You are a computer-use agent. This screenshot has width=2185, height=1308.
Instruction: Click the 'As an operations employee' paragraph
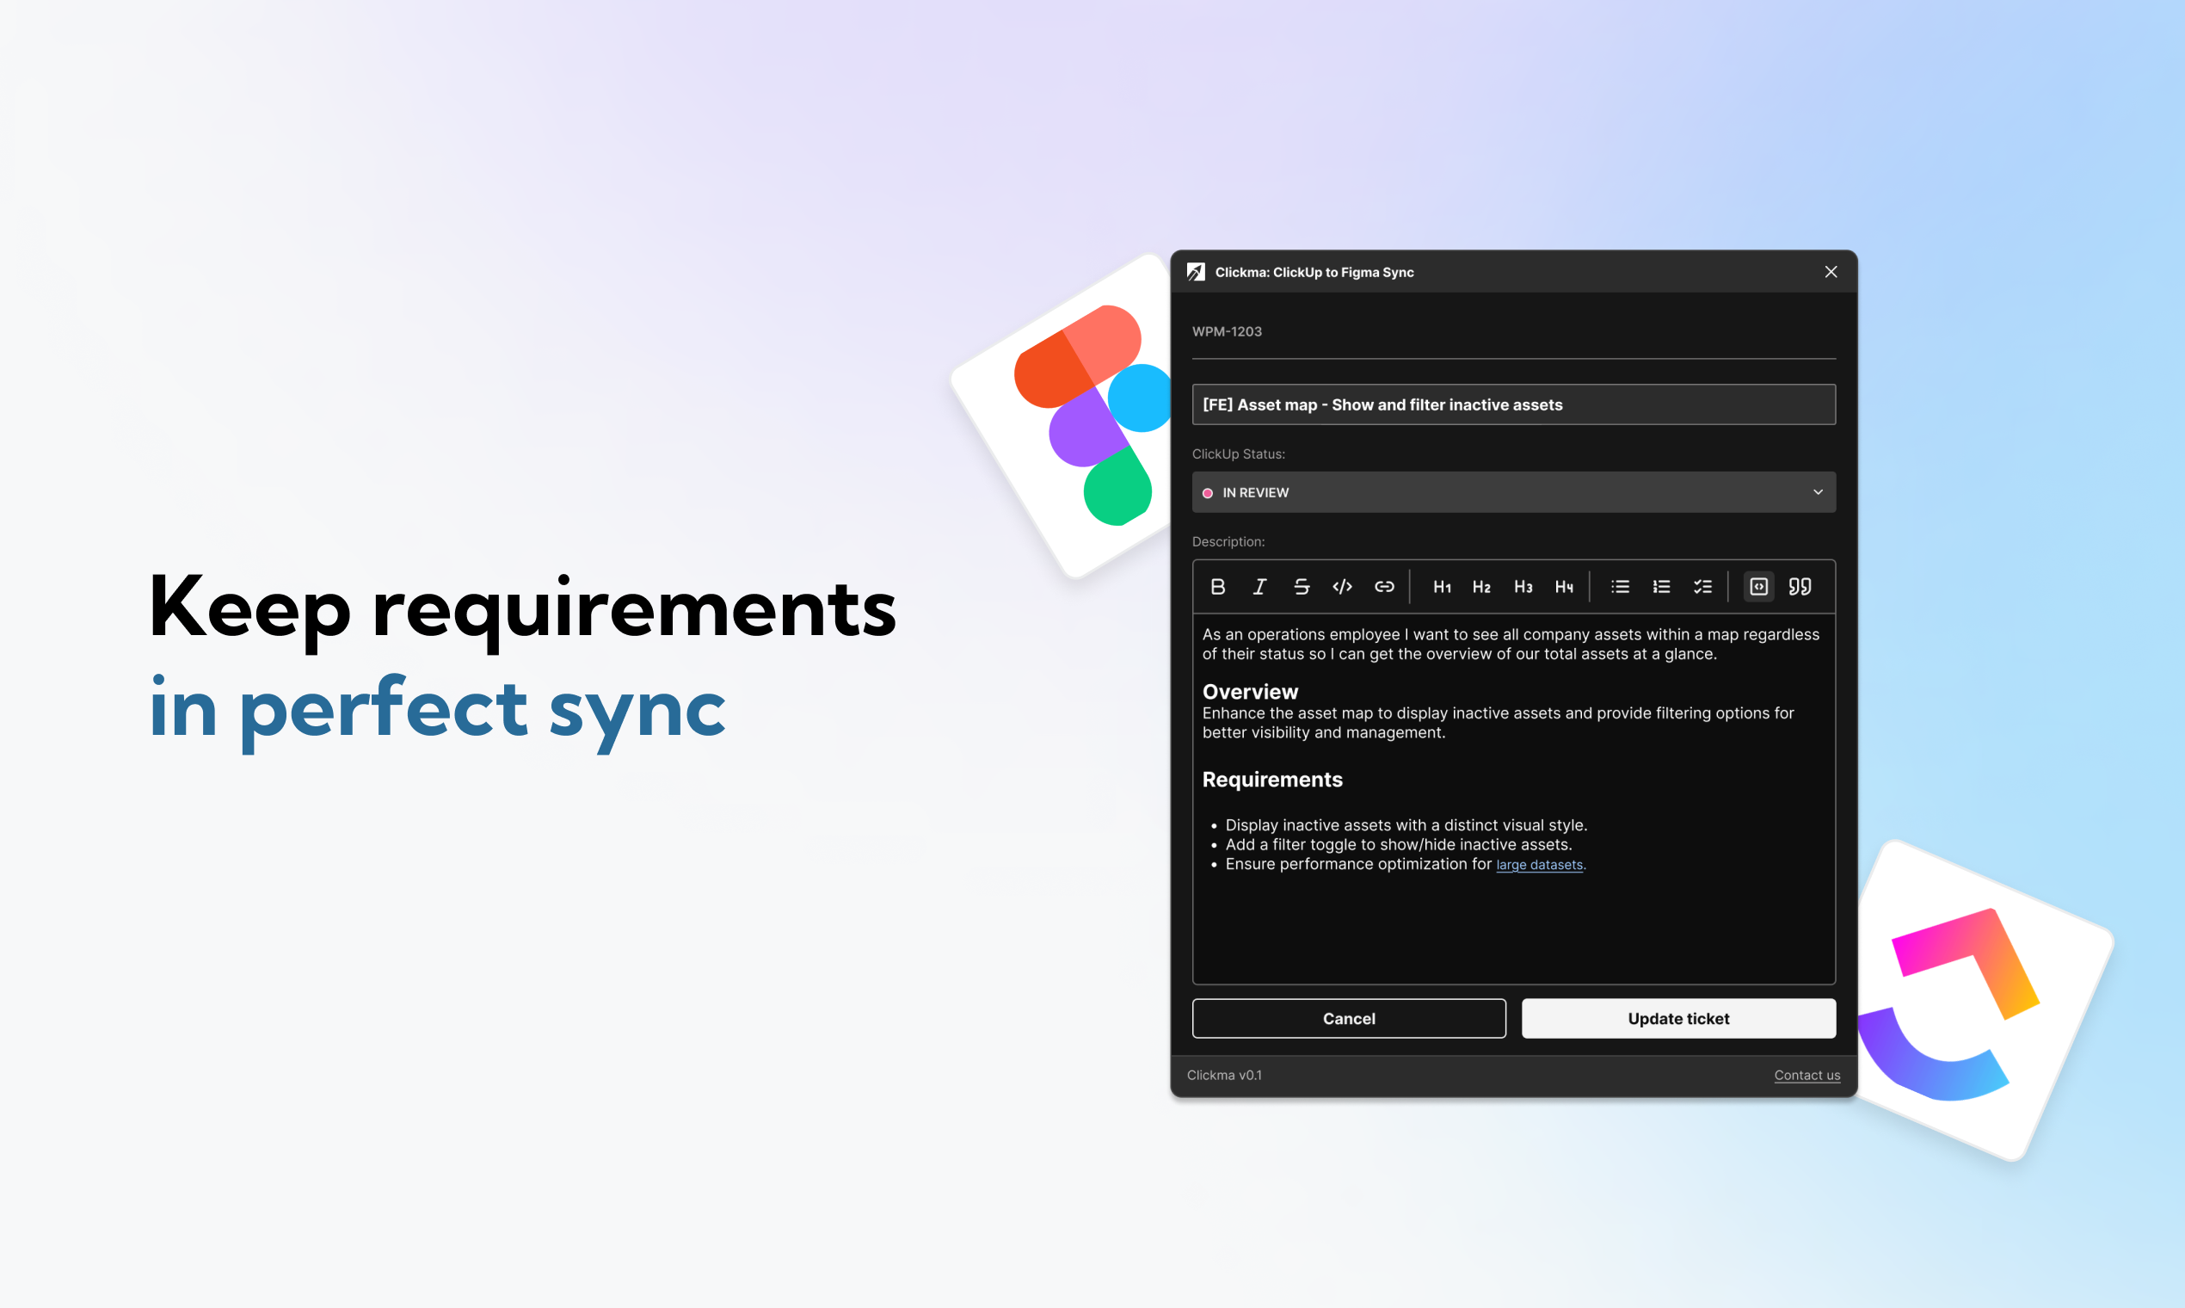(1510, 645)
